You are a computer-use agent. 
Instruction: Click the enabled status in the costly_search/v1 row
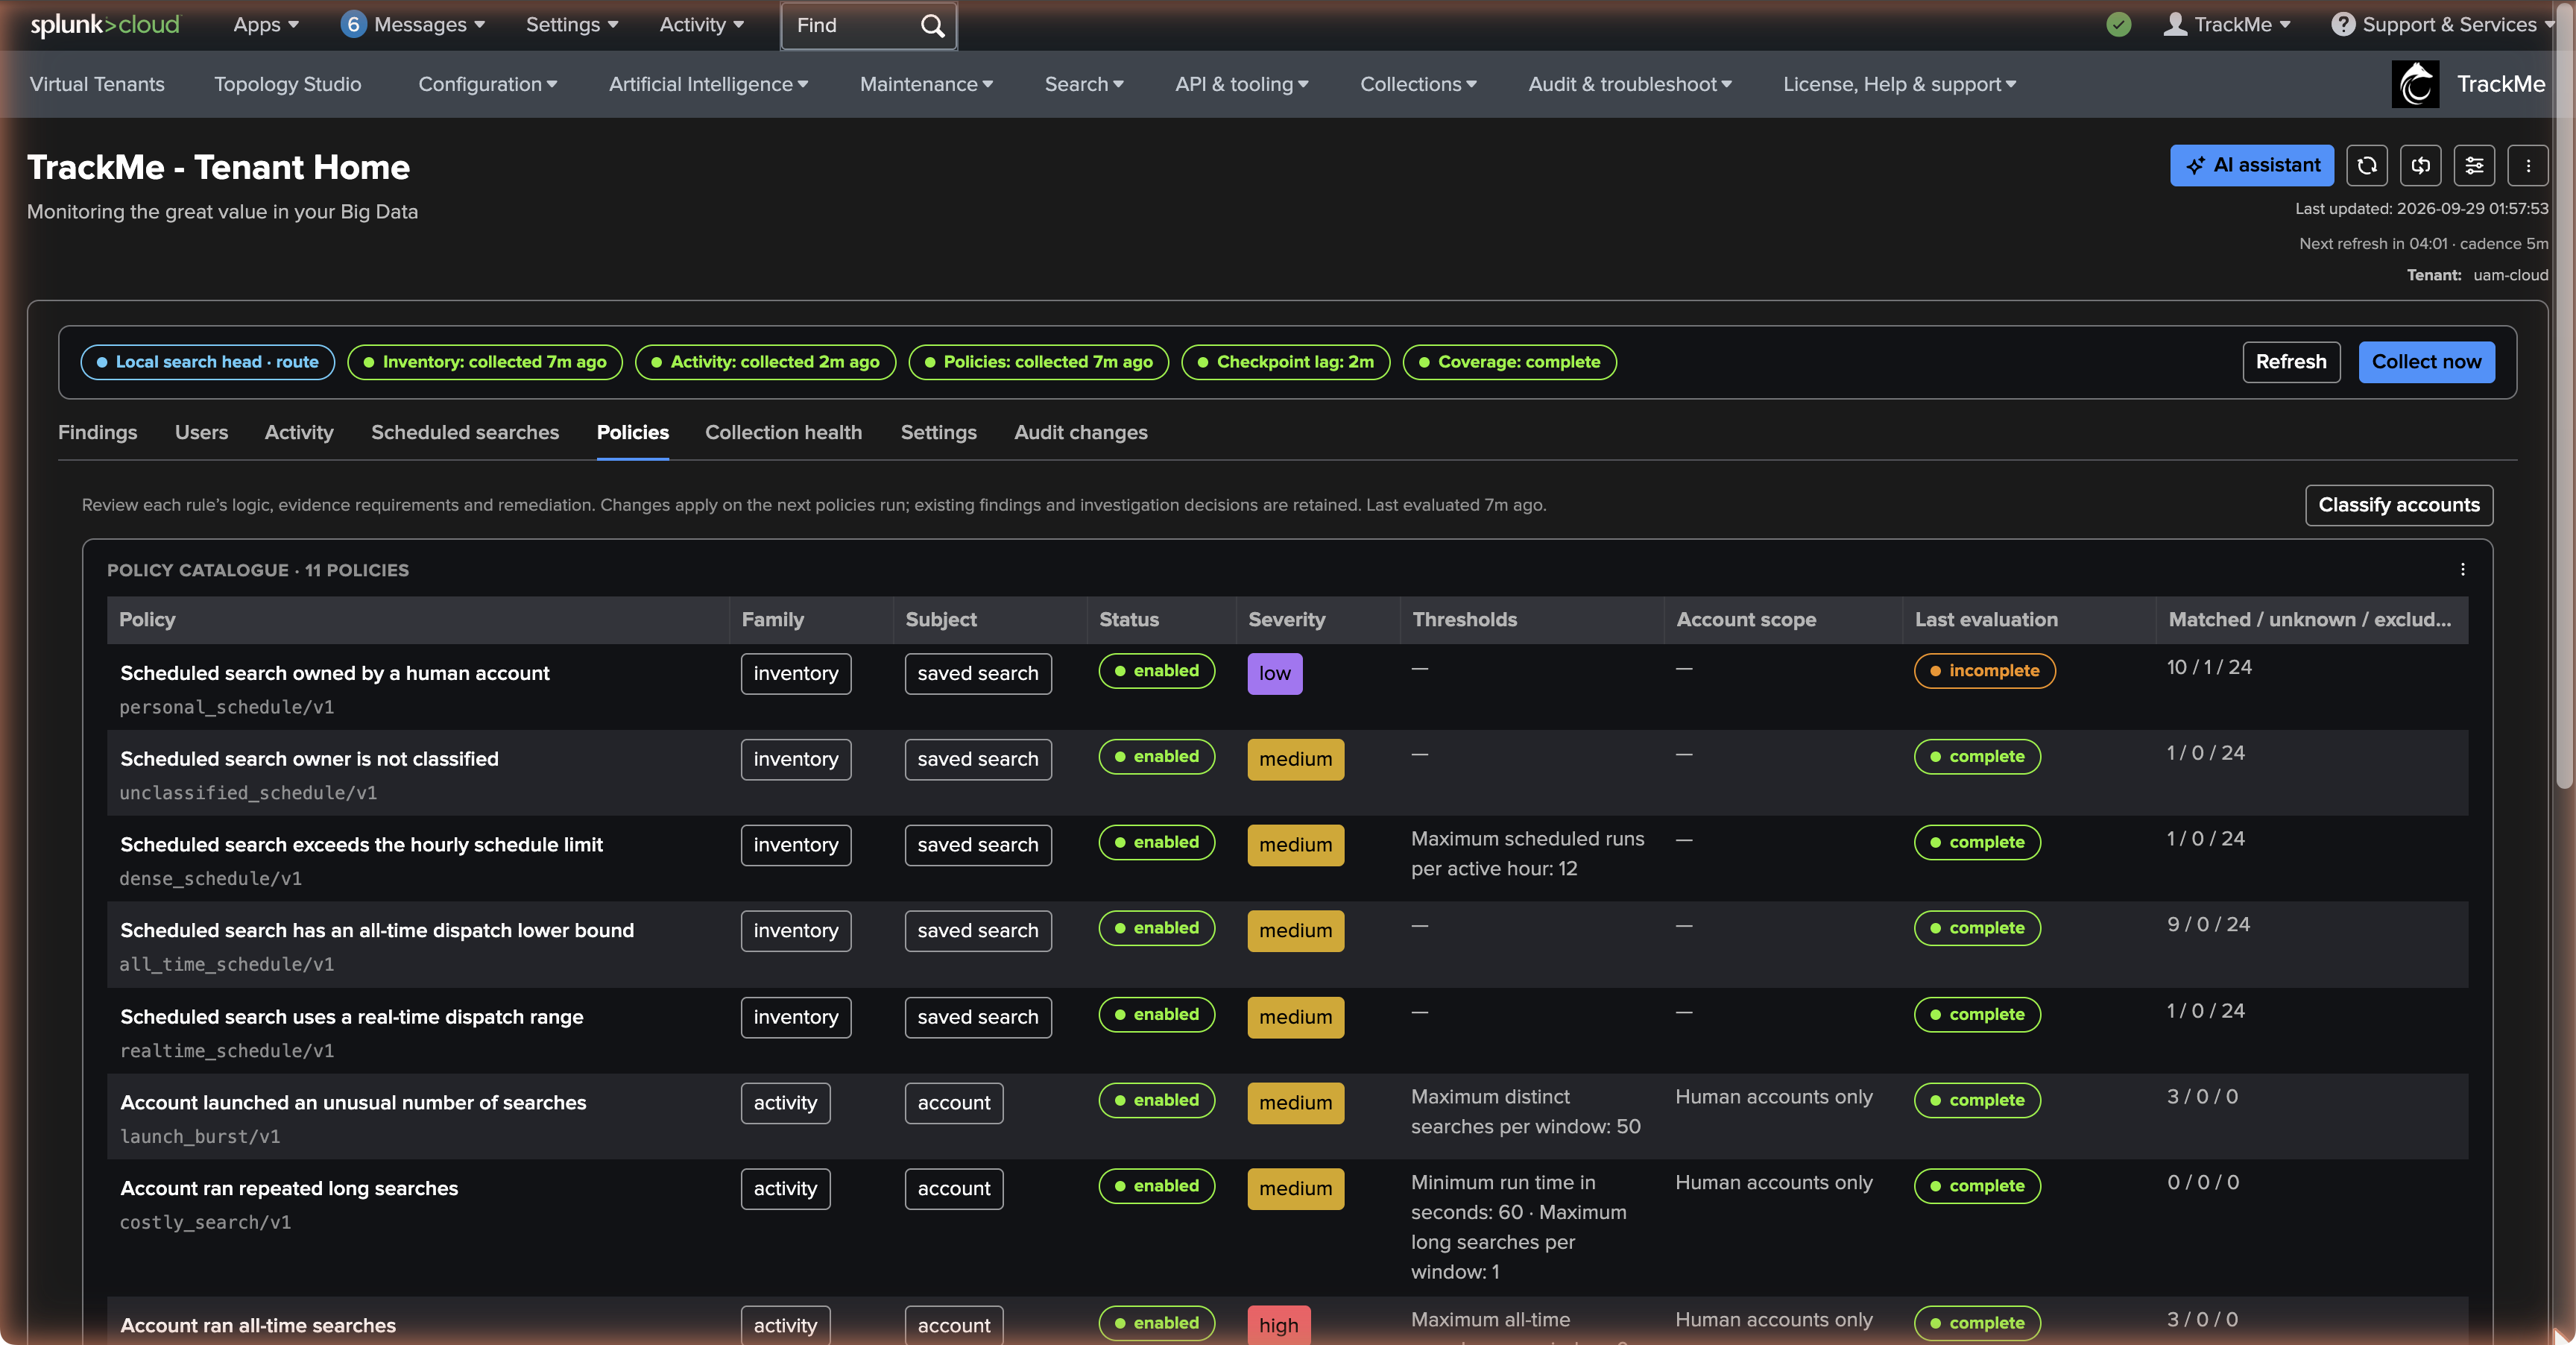(1157, 1186)
